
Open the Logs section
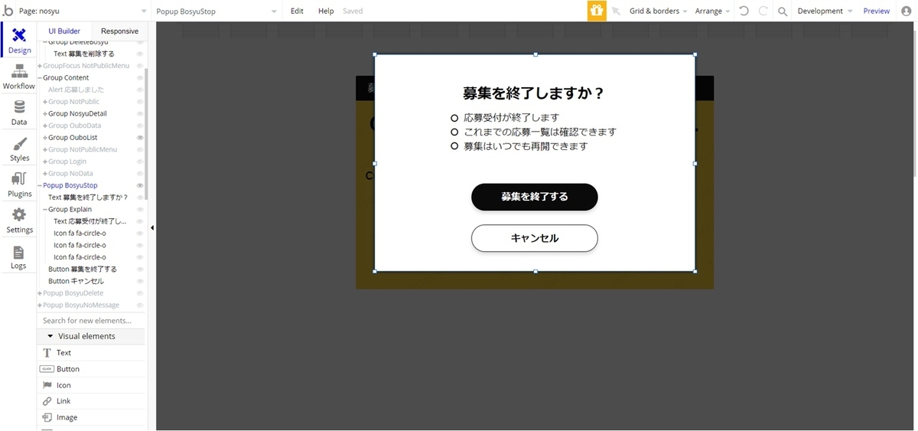(19, 256)
